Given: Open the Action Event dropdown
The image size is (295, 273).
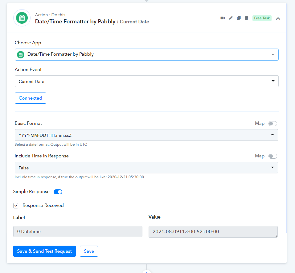Looking at the screenshot, I should click(146, 81).
